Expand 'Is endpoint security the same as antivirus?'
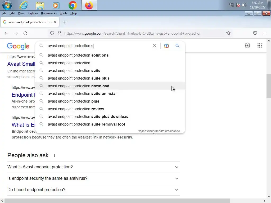Viewport: 271px width, 203px height. point(93,178)
